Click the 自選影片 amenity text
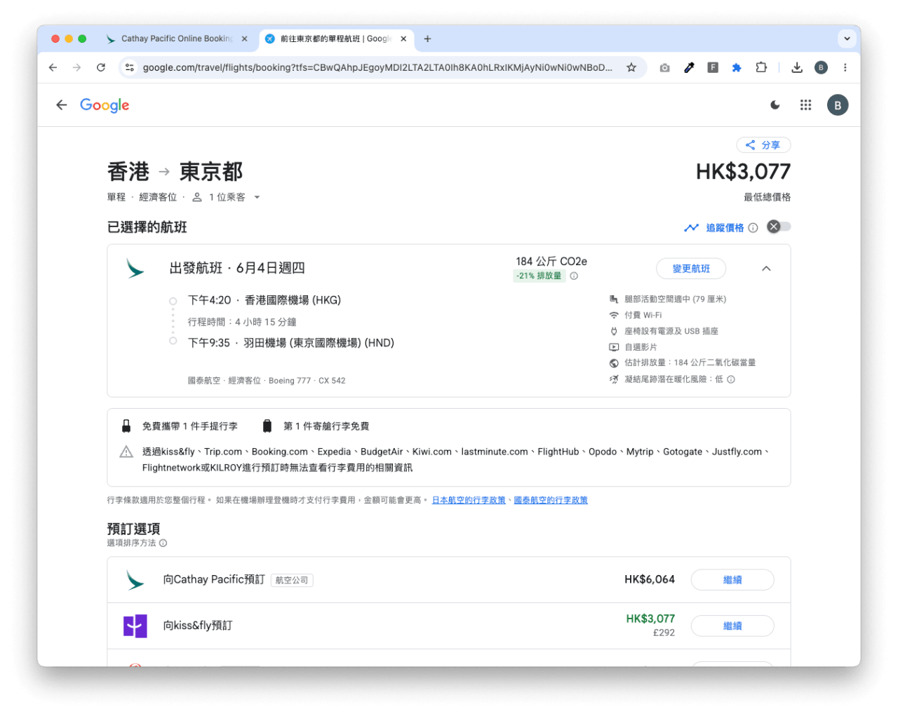This screenshot has width=898, height=716. 641,348
